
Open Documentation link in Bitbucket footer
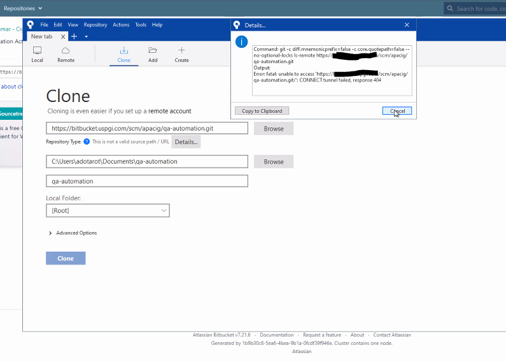(277, 335)
